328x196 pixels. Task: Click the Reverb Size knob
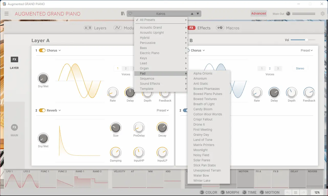pyautogui.click(x=116, y=127)
